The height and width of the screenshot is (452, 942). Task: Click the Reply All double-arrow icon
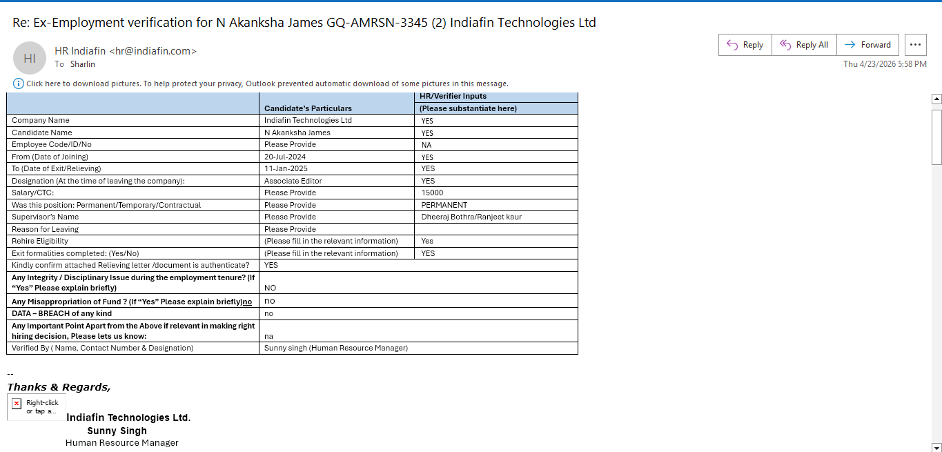click(785, 45)
